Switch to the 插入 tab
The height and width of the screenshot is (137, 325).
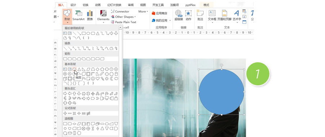click(61, 5)
